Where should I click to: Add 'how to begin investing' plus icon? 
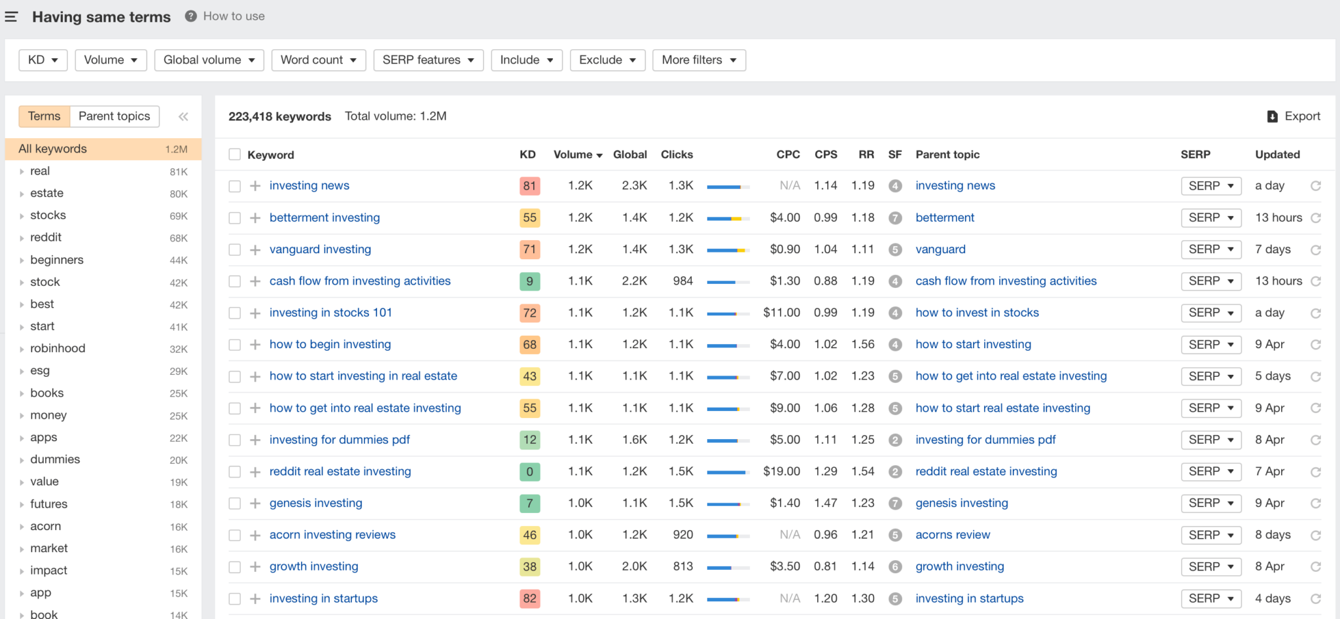coord(255,345)
